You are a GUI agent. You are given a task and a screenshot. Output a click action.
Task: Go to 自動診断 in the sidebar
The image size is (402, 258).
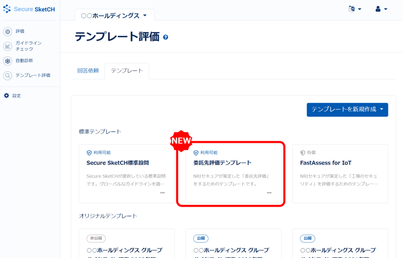pyautogui.click(x=24, y=60)
